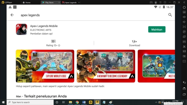
Task: Click the scissors screenshot icon in the sidebar
Action: [x=184, y=46]
